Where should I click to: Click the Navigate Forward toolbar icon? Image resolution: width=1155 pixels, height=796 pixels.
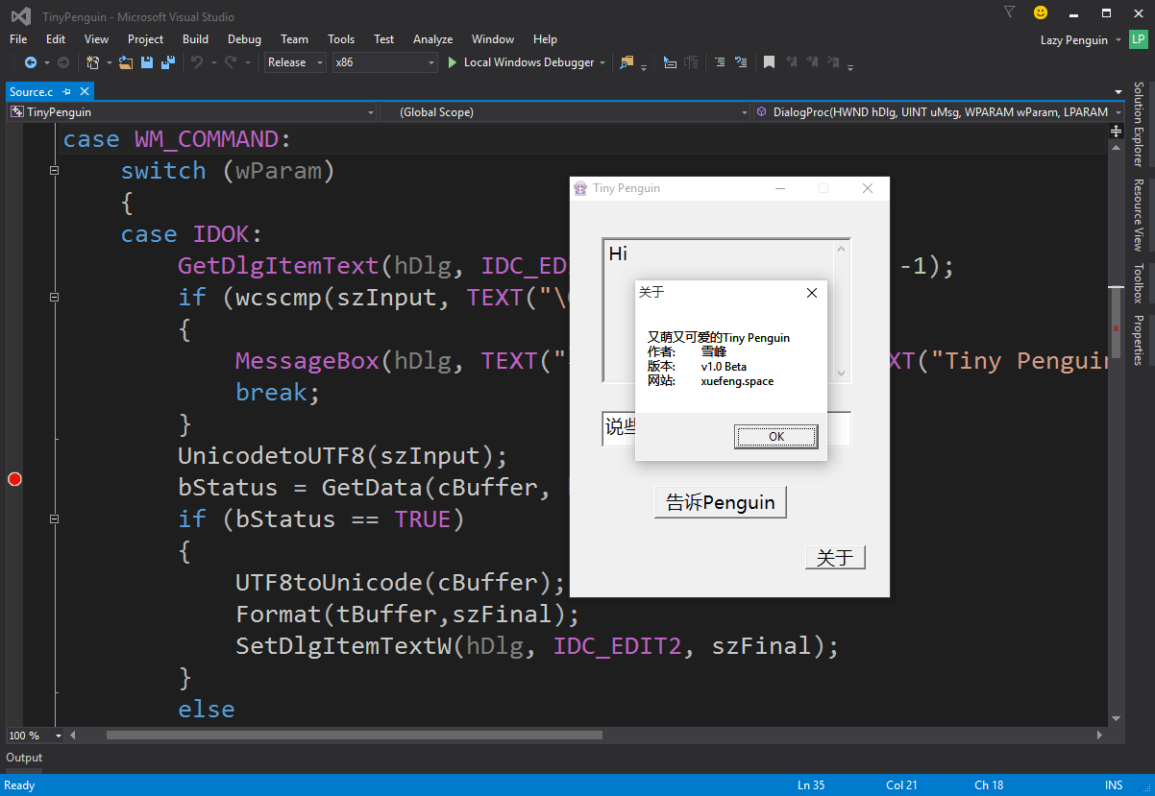click(63, 62)
